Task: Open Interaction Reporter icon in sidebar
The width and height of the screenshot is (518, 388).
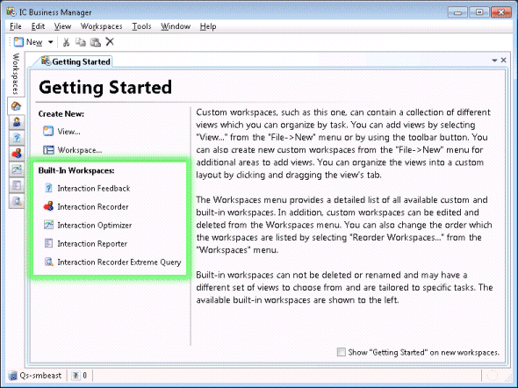Action: (x=17, y=185)
